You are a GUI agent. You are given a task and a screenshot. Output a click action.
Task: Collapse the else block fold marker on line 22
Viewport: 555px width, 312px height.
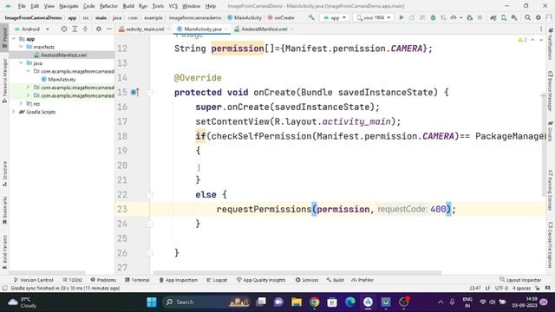150,194
